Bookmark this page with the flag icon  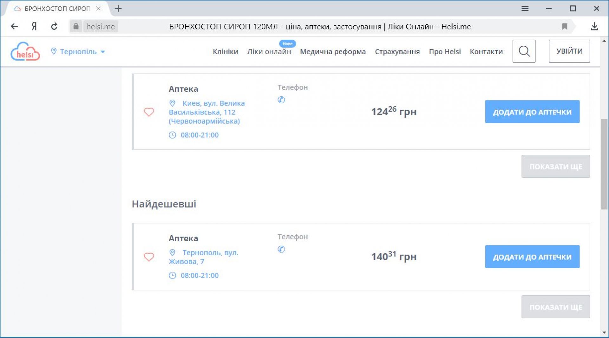(x=565, y=26)
